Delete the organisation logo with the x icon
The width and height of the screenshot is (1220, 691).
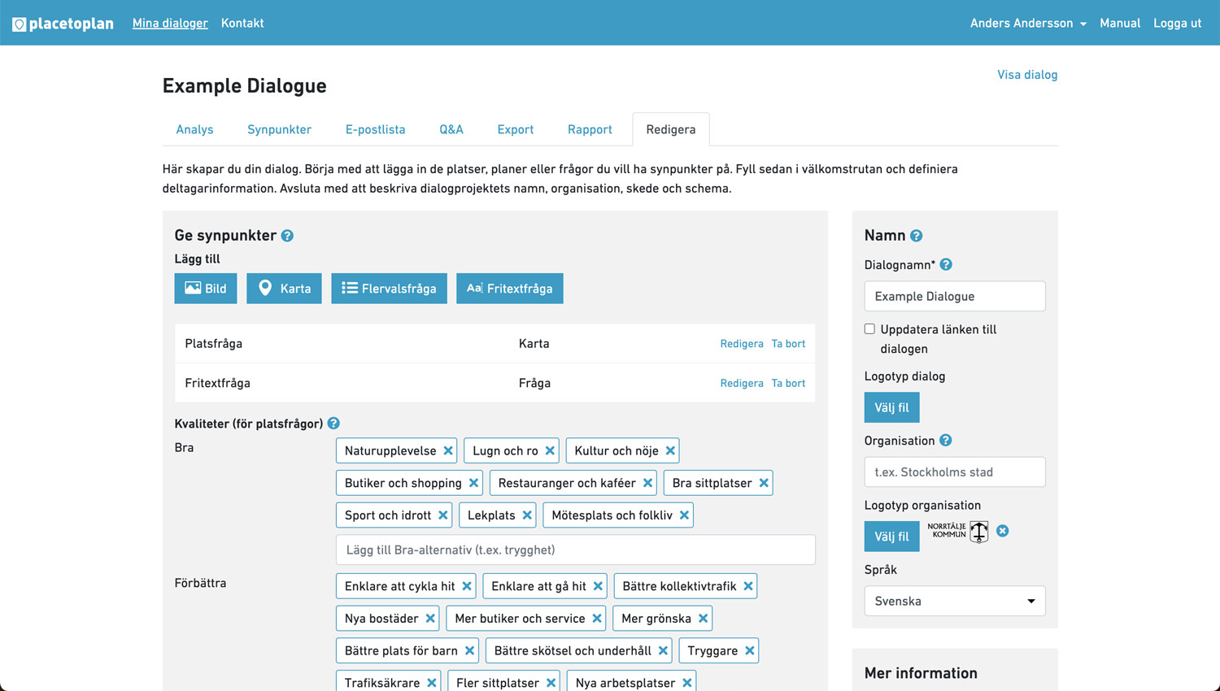pyautogui.click(x=1003, y=531)
